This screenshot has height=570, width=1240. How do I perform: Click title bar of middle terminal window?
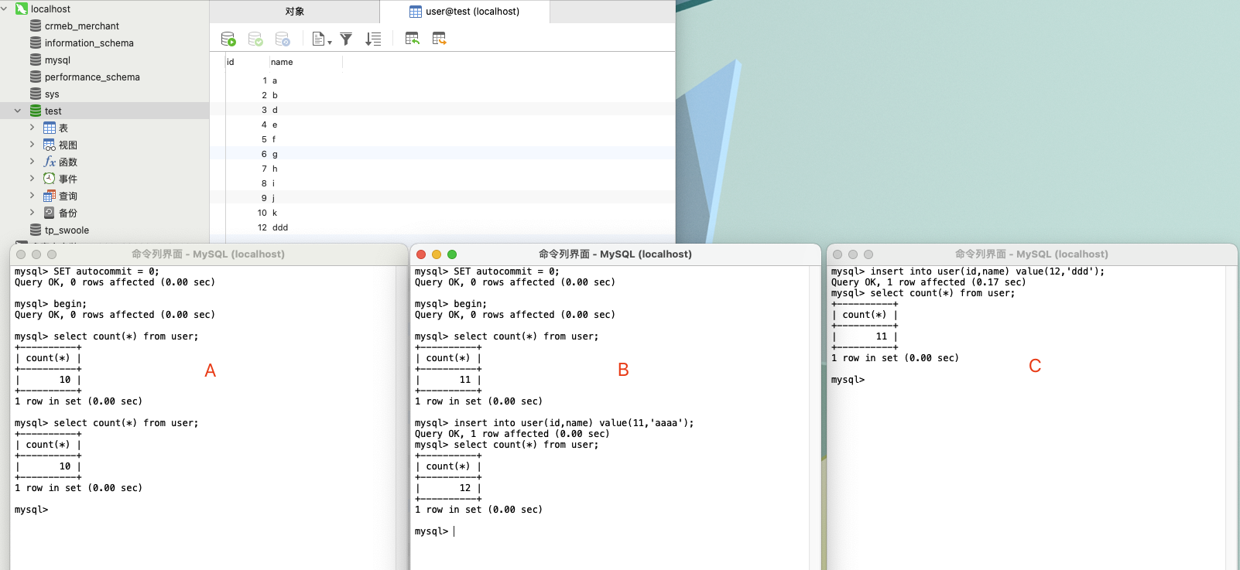click(x=615, y=254)
